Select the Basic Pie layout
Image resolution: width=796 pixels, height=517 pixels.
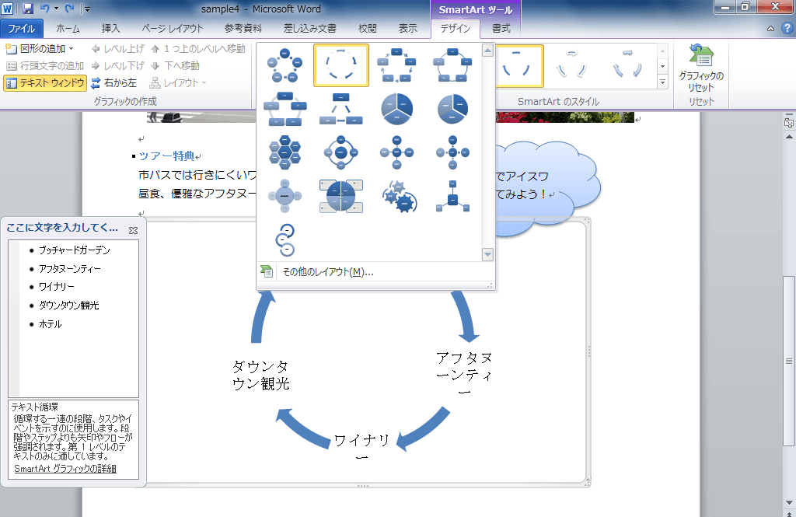coord(452,109)
